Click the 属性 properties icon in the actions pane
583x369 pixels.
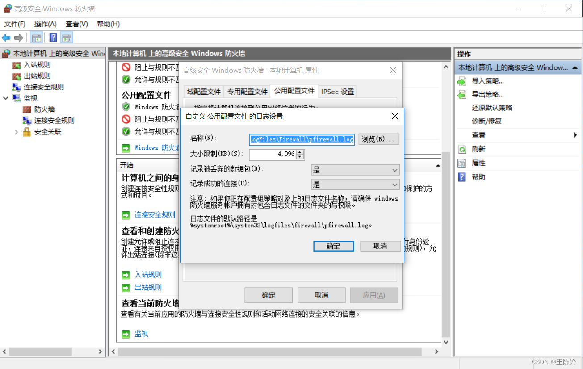pyautogui.click(x=462, y=163)
